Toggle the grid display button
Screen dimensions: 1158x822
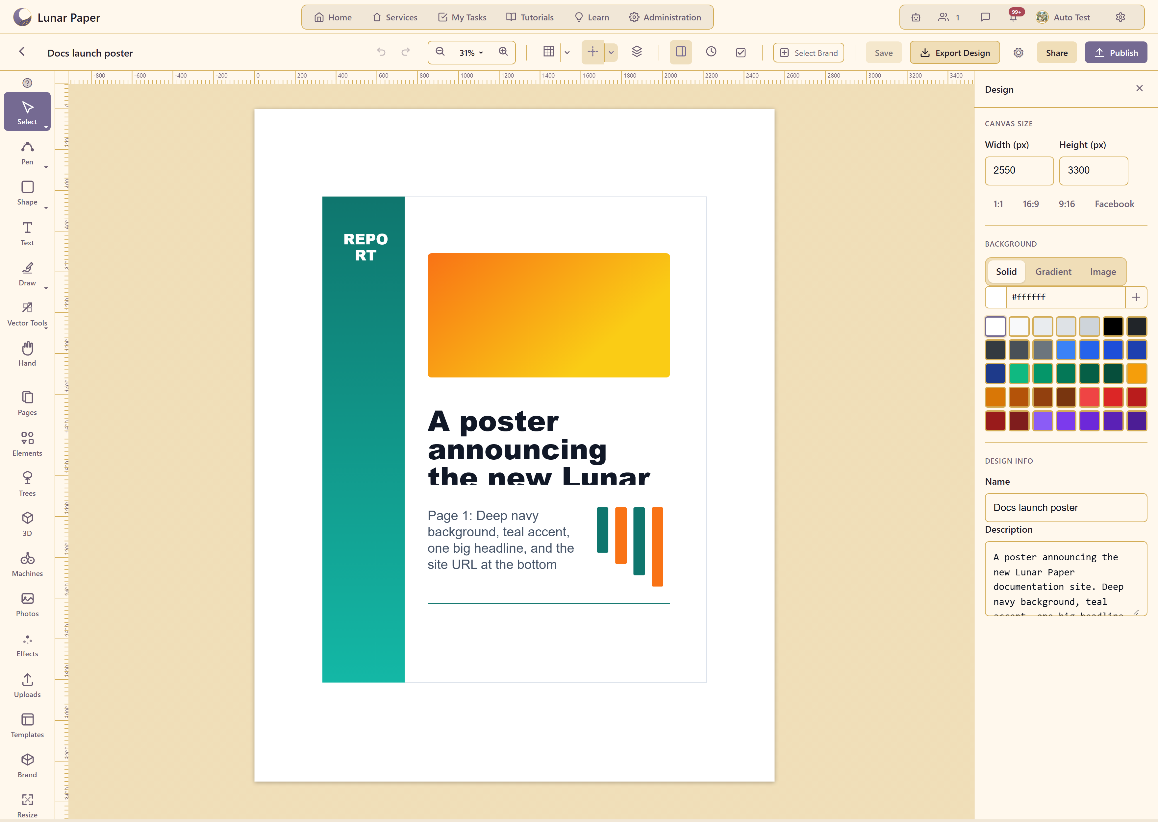point(548,52)
